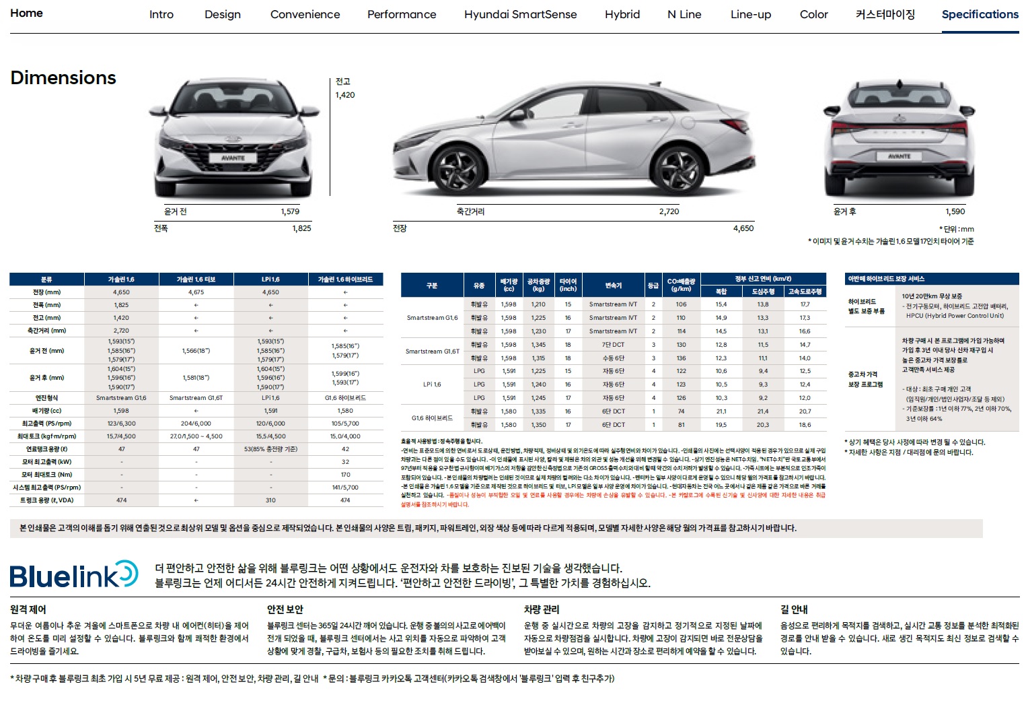Click the 윤거 전 1,579 dimension
Viewport: 1026px width, 705px height.
(231, 211)
